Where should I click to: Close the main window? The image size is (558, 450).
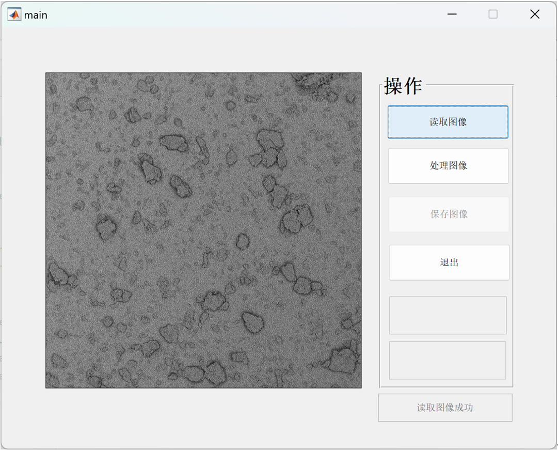click(x=535, y=14)
